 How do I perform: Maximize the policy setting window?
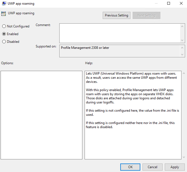tap(169, 4)
